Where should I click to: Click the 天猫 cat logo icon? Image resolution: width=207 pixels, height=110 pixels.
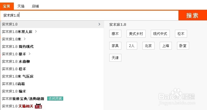tap(38, 106)
